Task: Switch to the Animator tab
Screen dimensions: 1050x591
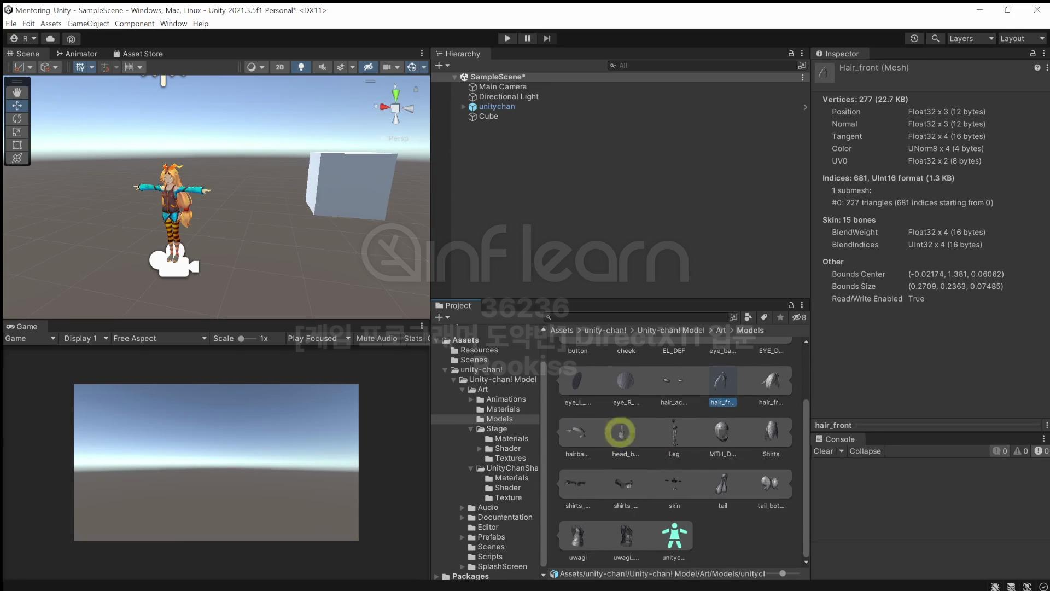Action: 77,54
